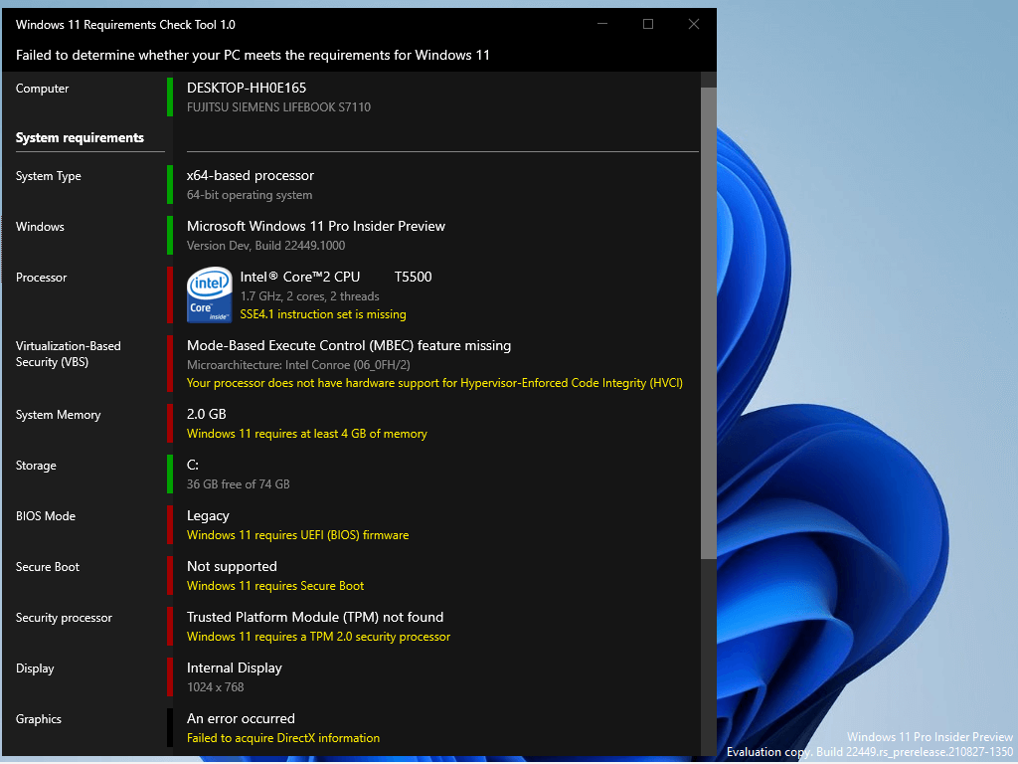
Task: Click the 'Failed to determine' status headline
Action: click(253, 56)
